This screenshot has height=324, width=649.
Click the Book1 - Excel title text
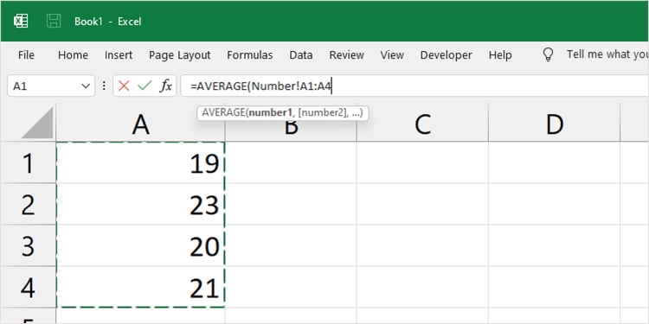(108, 21)
